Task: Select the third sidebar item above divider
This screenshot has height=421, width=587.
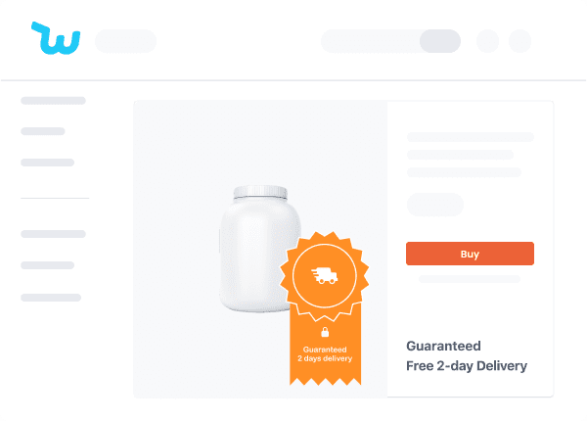Action: (x=48, y=163)
